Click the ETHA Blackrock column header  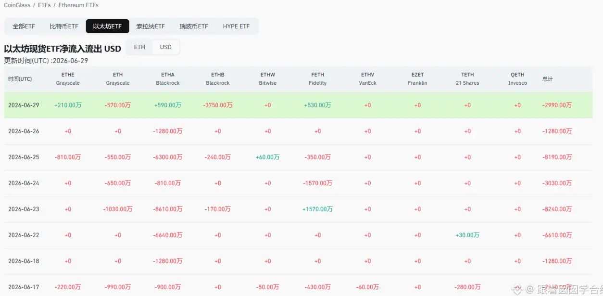168,79
